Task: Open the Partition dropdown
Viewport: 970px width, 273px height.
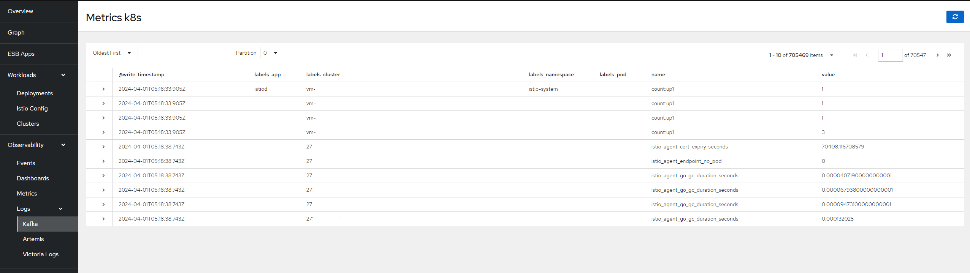Action: (x=272, y=53)
